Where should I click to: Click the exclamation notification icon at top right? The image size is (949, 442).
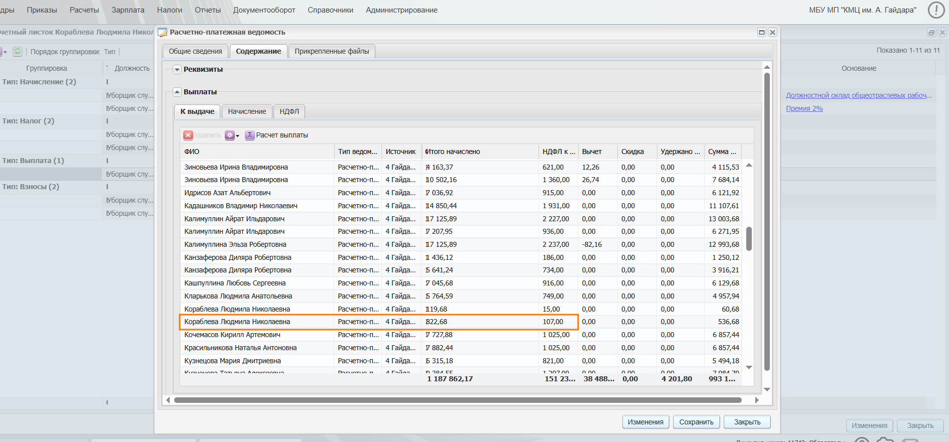point(936,10)
